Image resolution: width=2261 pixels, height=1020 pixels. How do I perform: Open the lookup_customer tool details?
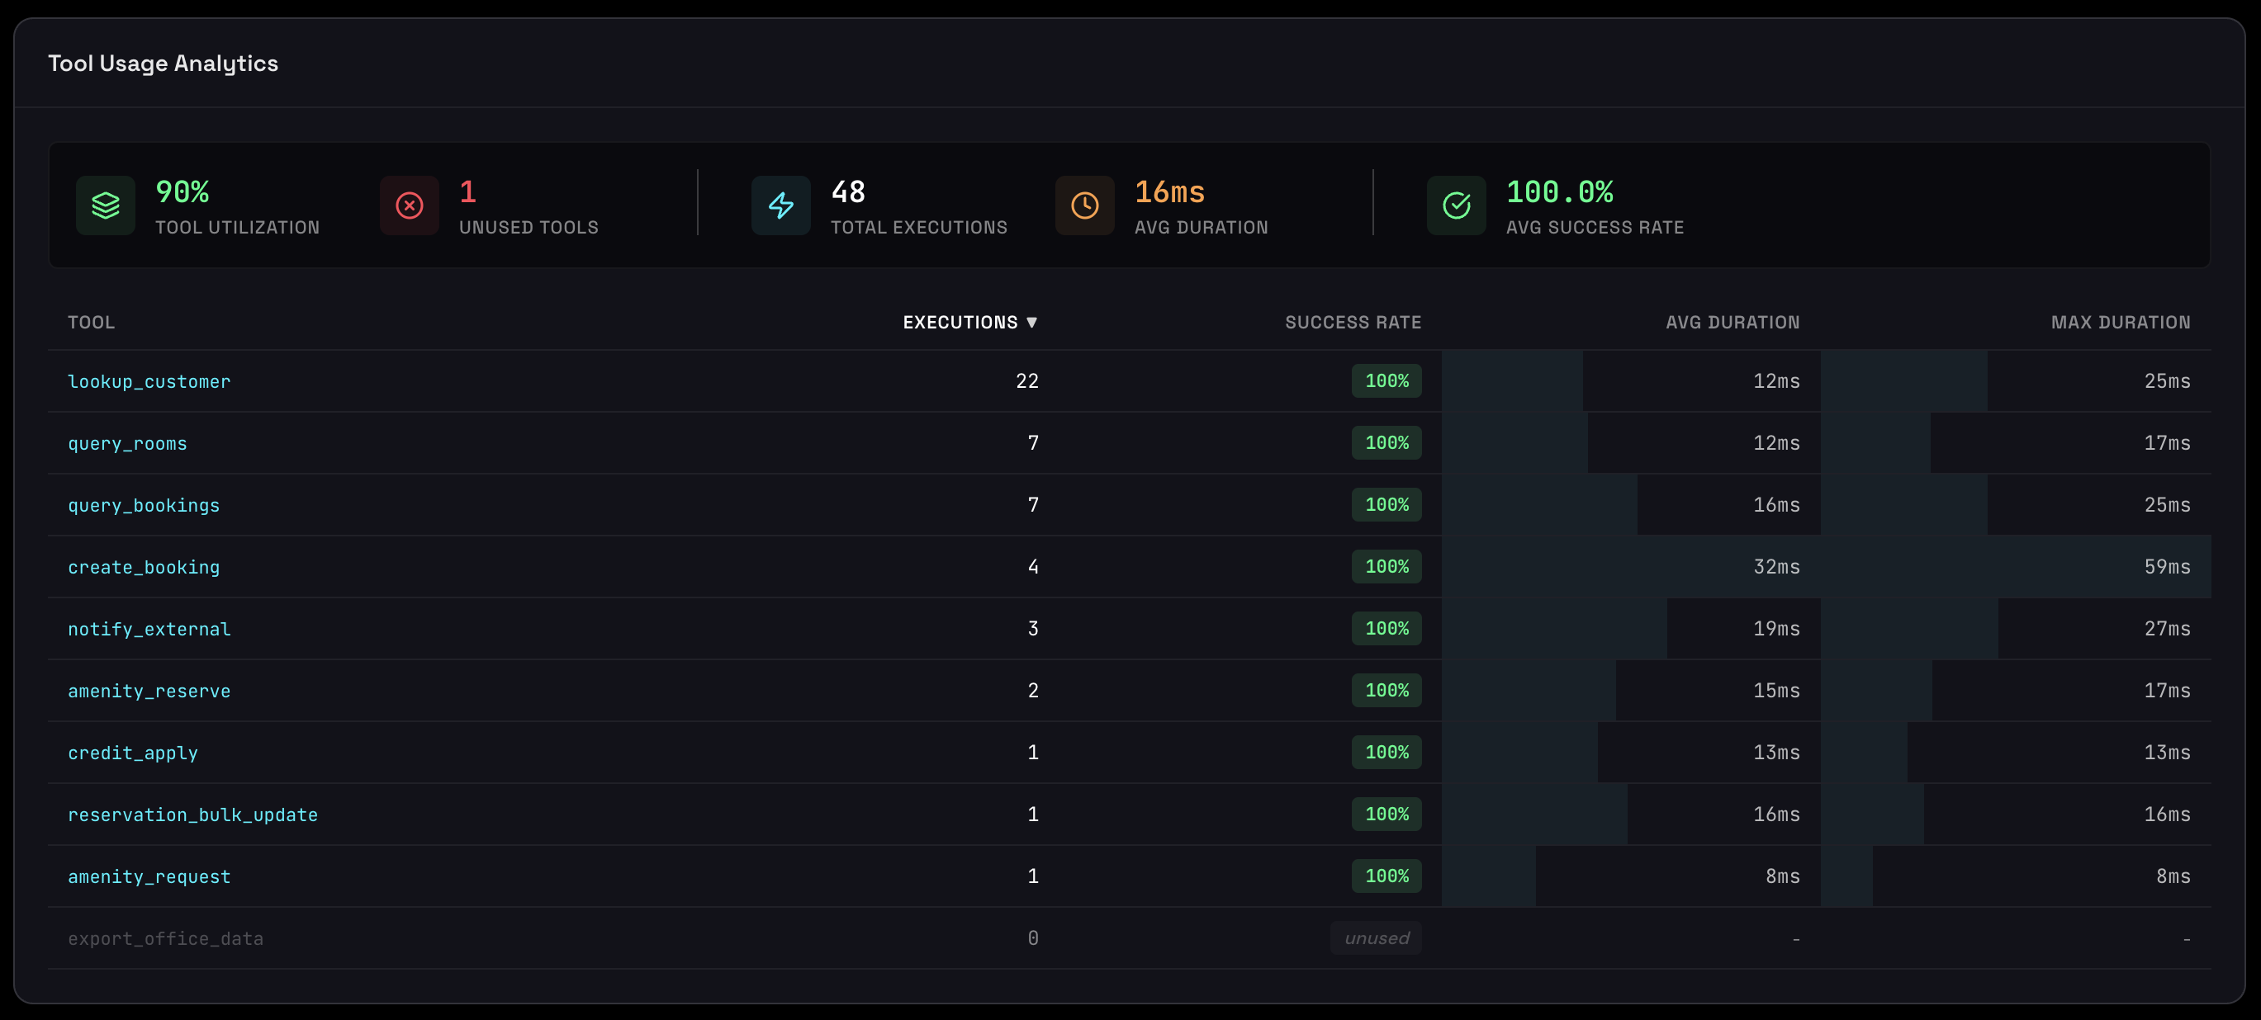(149, 381)
